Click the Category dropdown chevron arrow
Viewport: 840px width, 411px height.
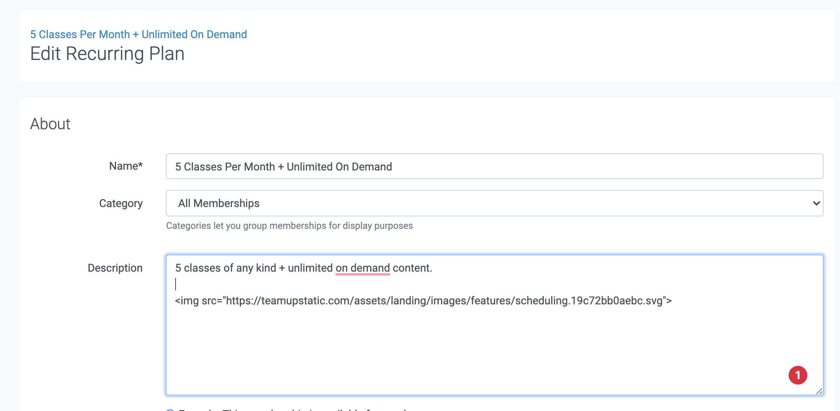point(816,203)
